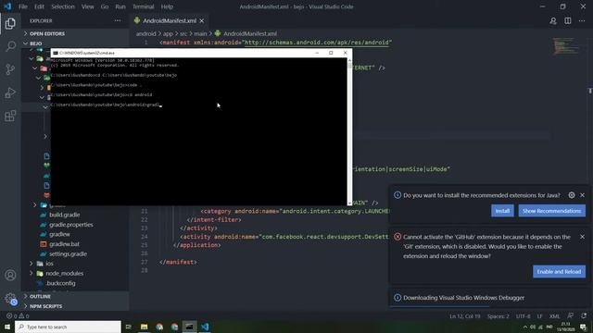Click the cmd window vertical scrollbar
The width and height of the screenshot is (593, 333).
[349, 131]
